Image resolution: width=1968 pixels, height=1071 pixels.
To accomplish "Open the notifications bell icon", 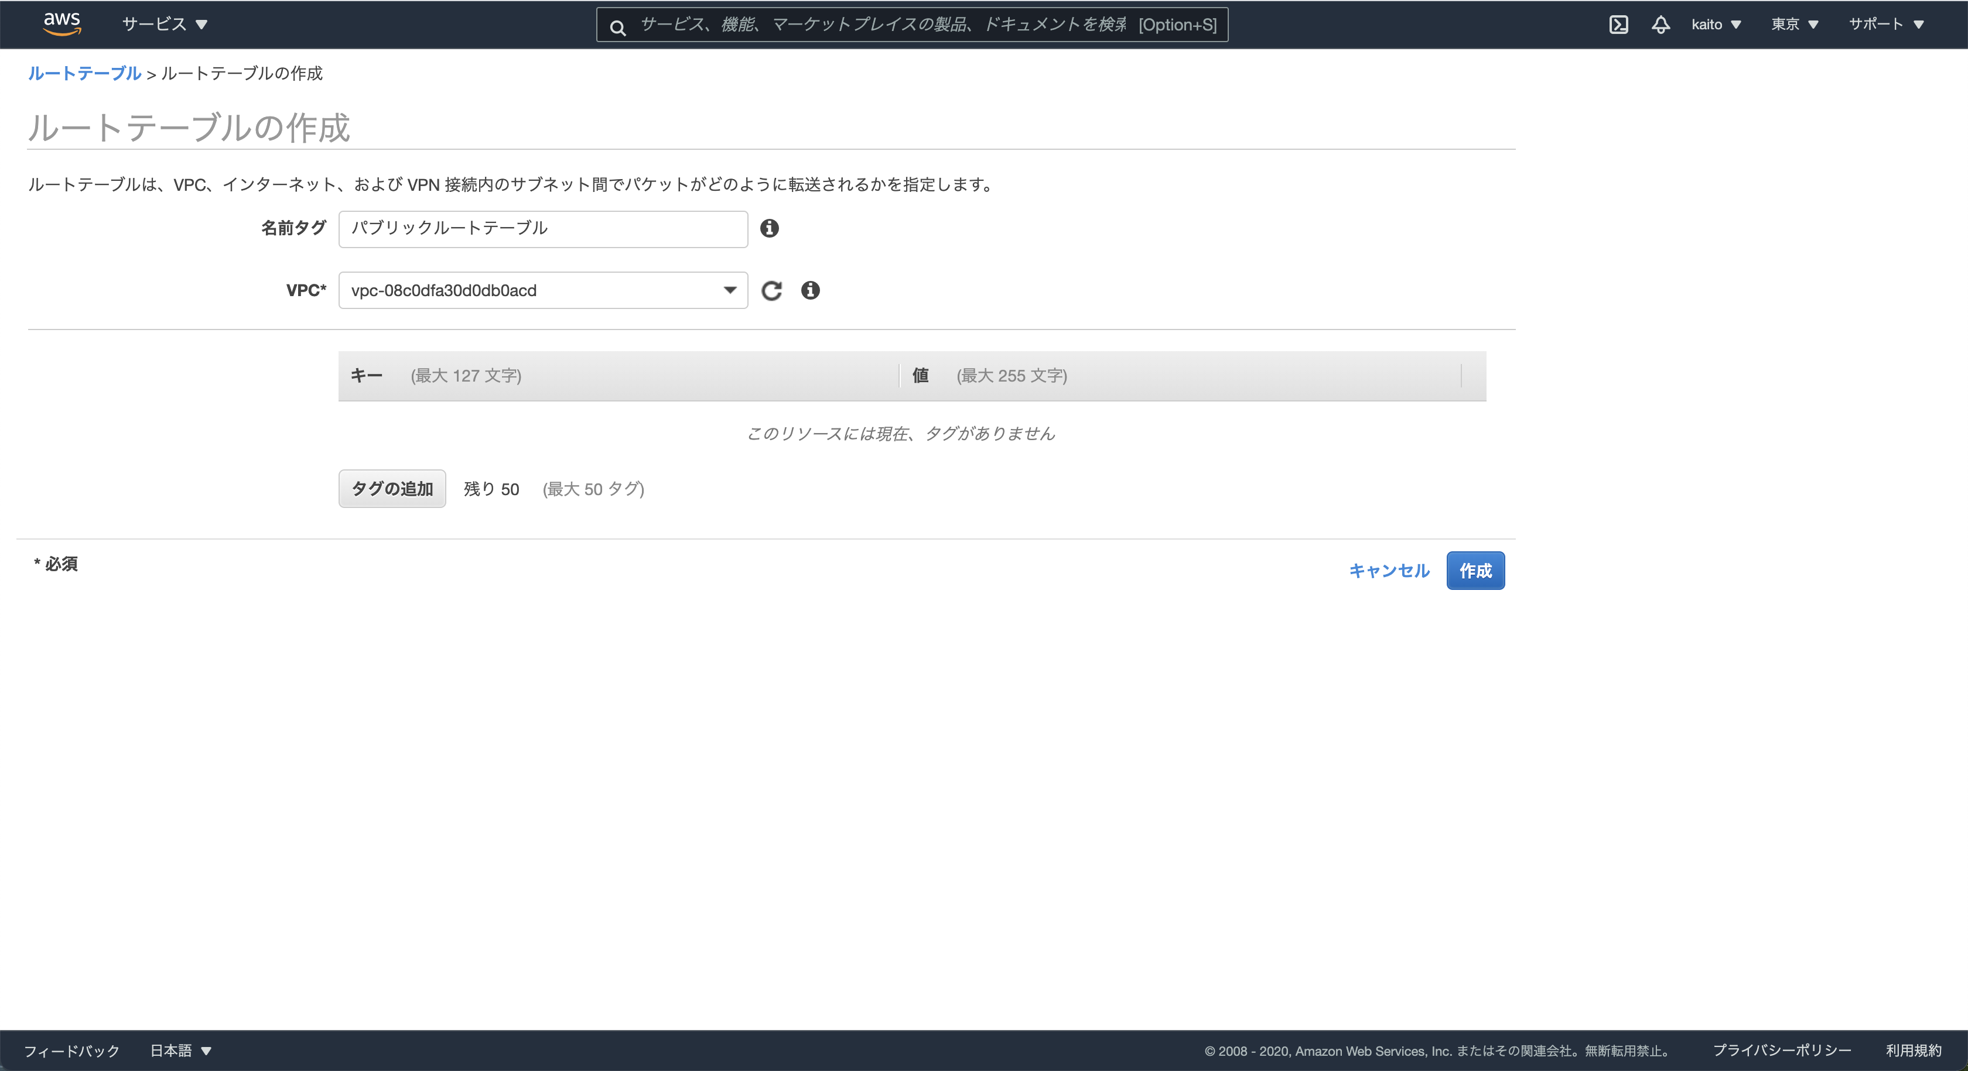I will click(x=1660, y=25).
